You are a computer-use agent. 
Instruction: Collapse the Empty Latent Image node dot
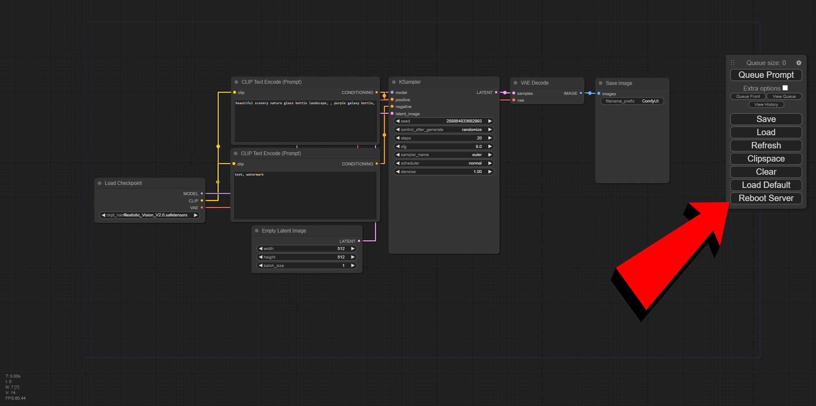tap(257, 231)
